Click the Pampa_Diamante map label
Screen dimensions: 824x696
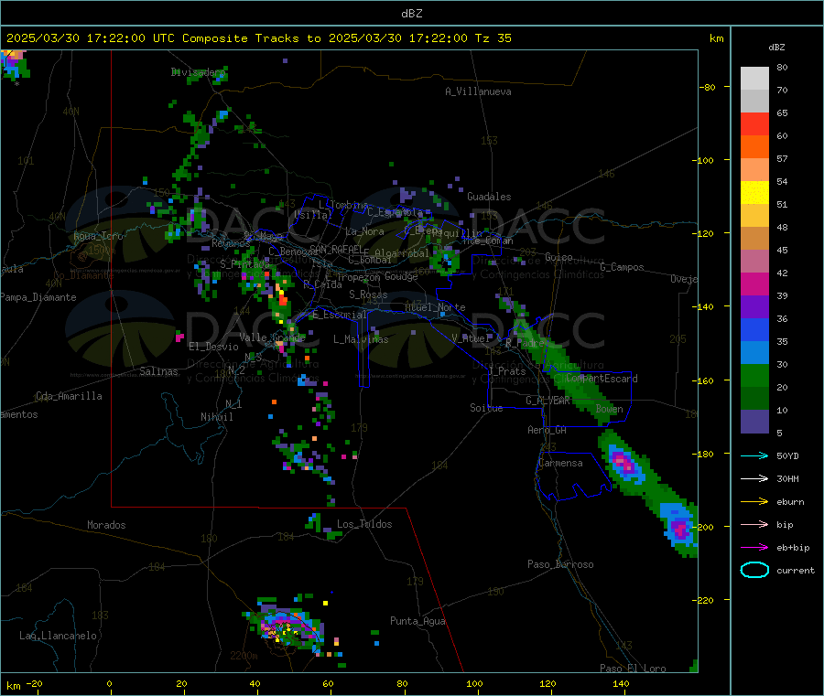38,297
